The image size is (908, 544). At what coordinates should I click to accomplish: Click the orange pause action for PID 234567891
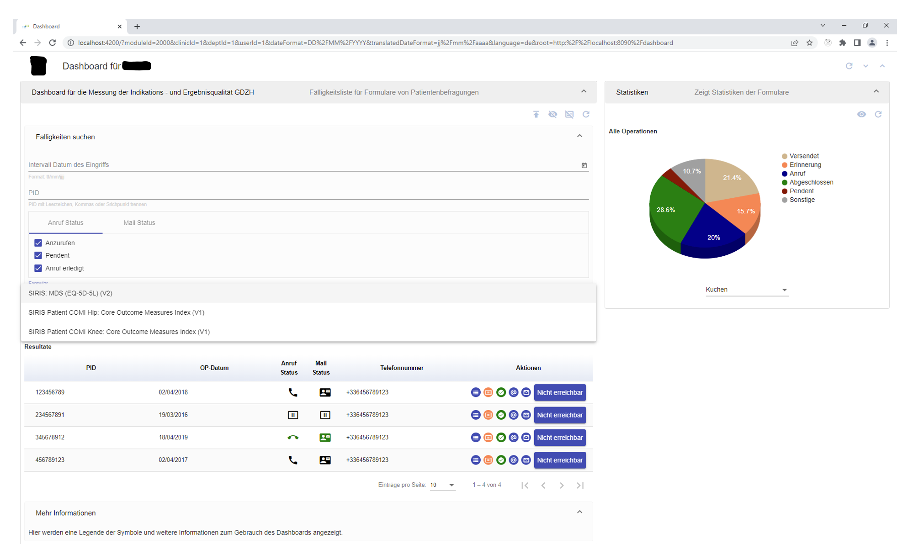coord(488,415)
